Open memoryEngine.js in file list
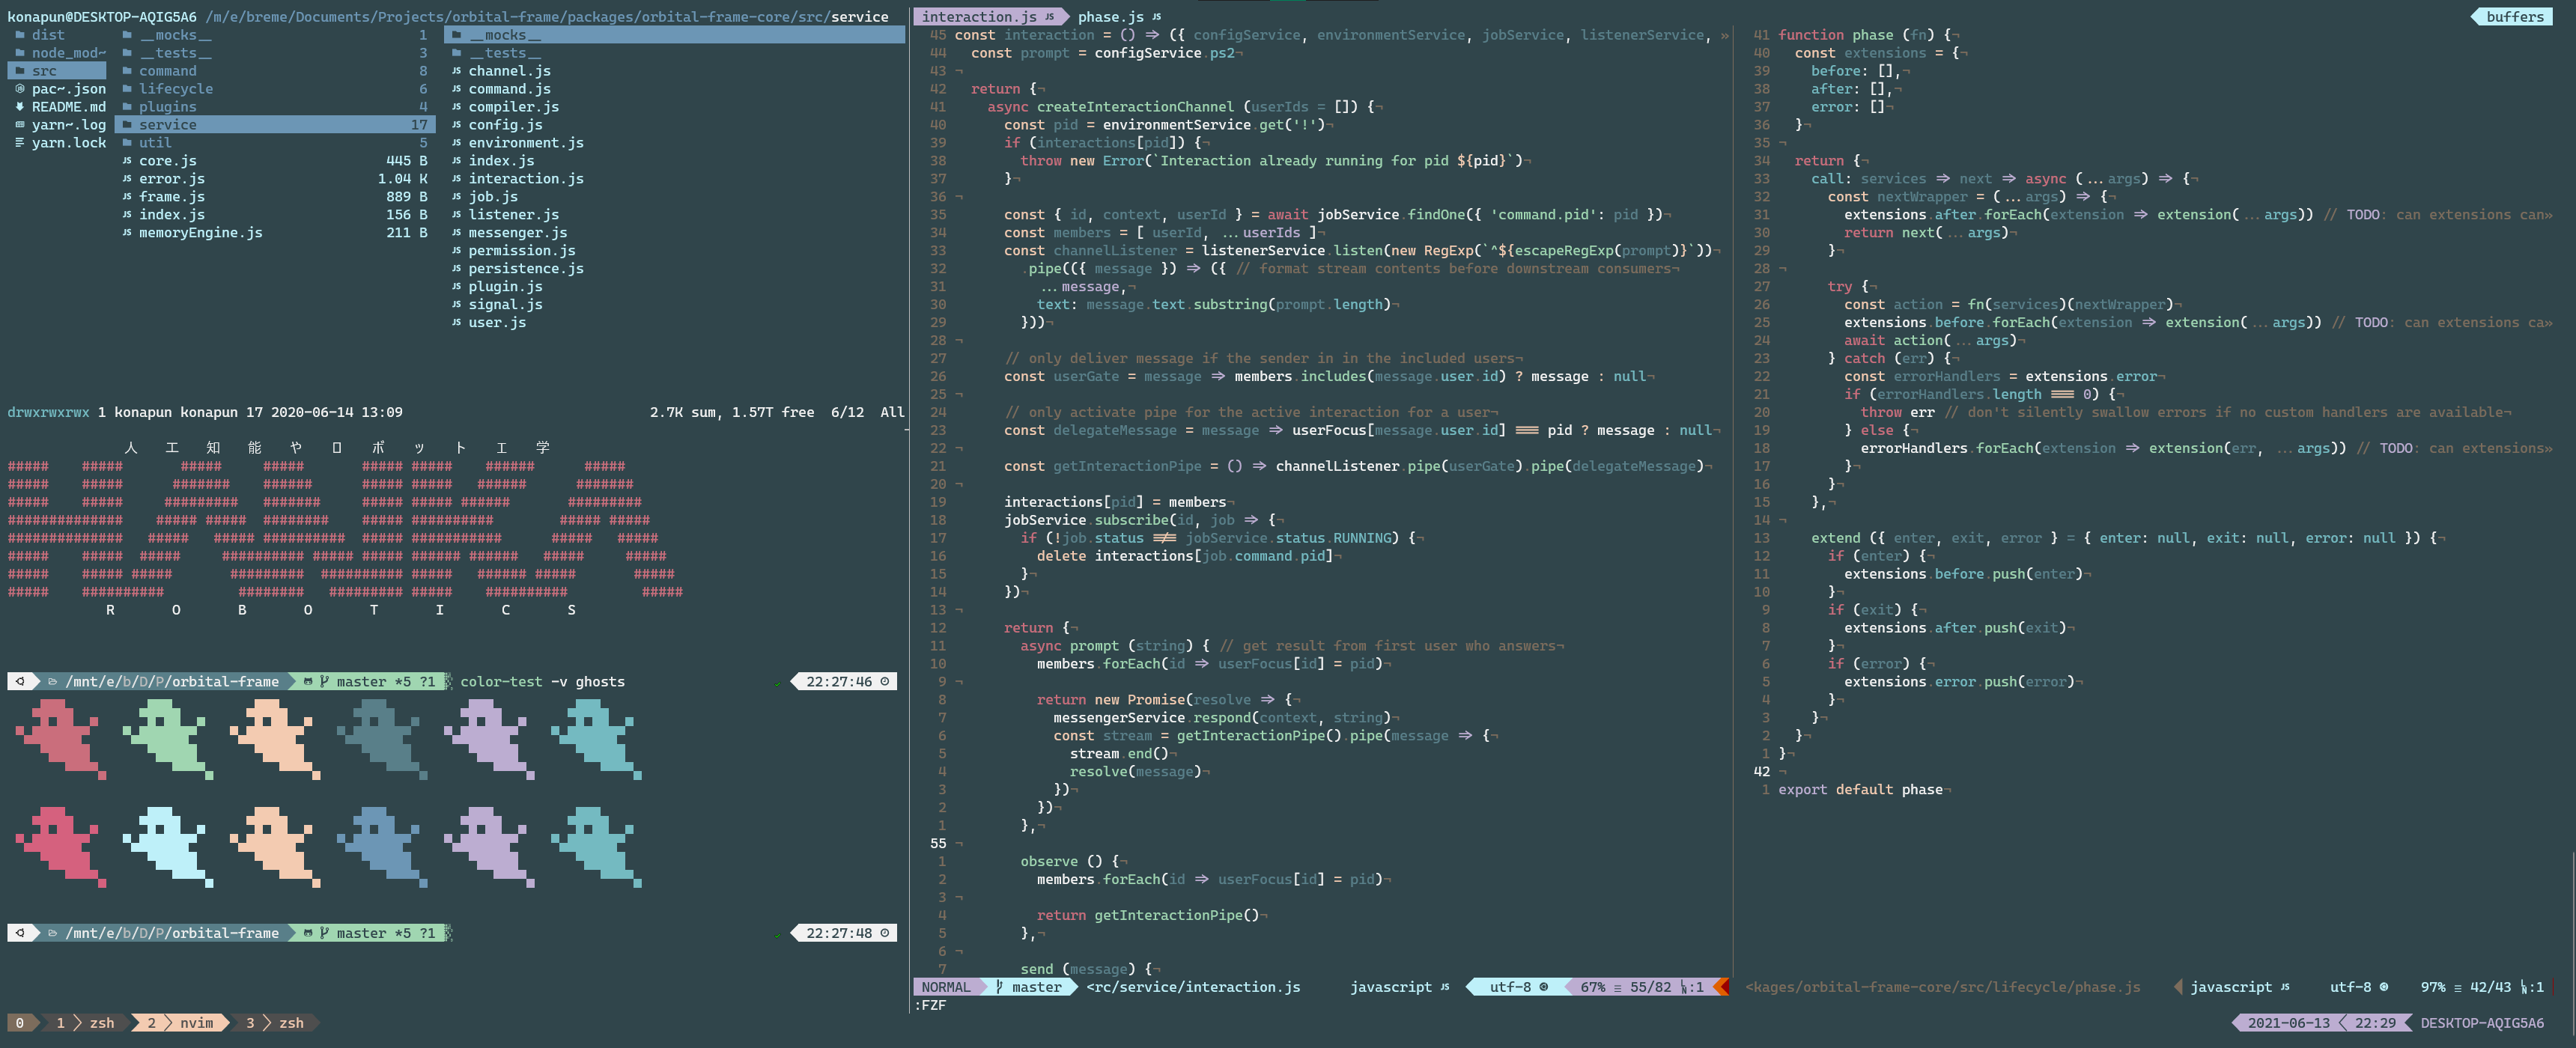Viewport: 2576px width, 1048px height. click(200, 233)
